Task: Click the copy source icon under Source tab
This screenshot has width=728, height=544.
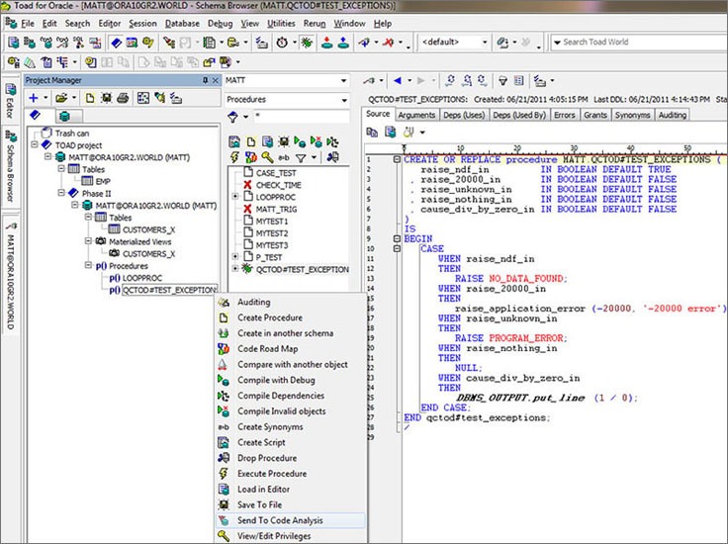Action: coord(372,133)
